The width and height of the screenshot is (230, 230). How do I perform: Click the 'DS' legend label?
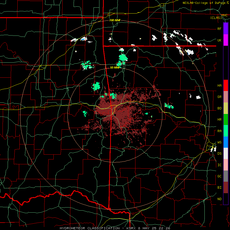point(220,154)
